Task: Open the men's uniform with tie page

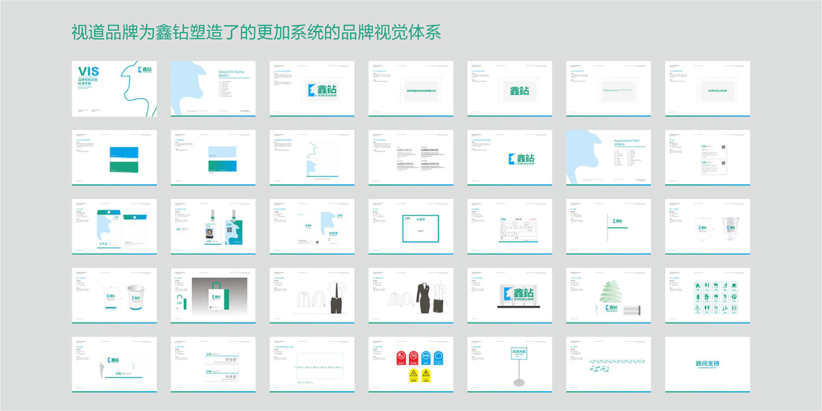Action: click(x=312, y=295)
